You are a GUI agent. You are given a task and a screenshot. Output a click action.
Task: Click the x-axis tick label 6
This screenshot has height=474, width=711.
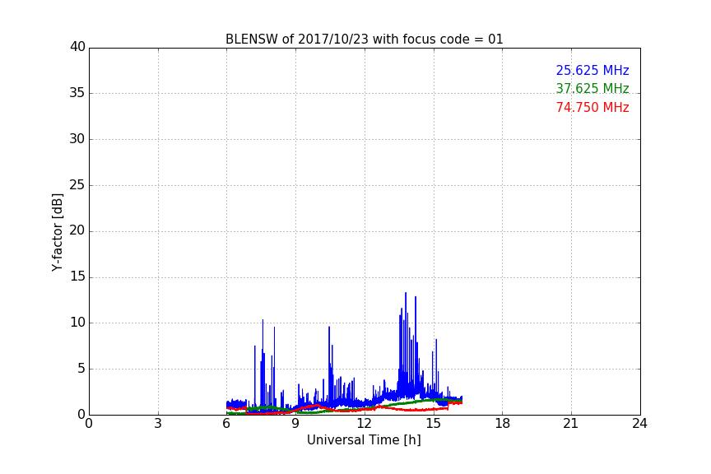click(226, 424)
